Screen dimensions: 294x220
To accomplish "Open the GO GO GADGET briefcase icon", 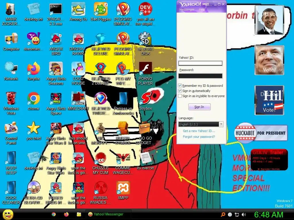I will pyautogui.click(x=146, y=133).
